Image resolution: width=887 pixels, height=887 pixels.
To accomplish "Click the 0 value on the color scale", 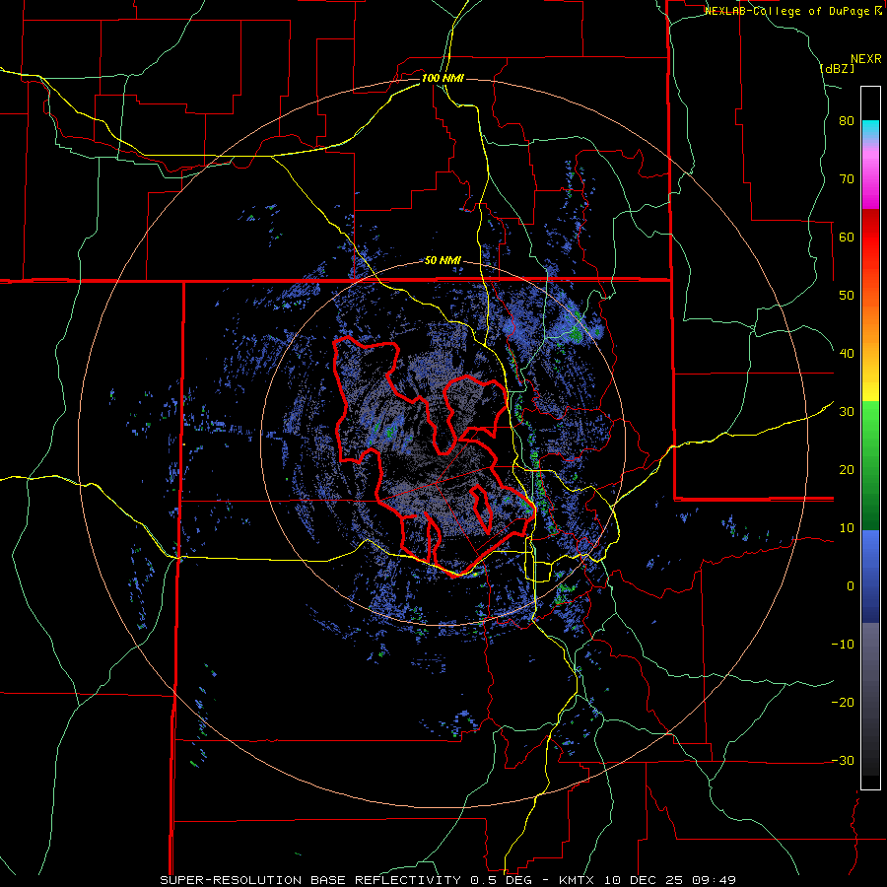I will tap(851, 586).
